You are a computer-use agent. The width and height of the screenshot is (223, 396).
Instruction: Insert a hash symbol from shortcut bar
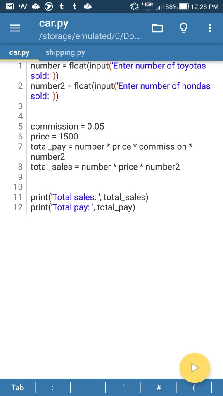coord(159,387)
